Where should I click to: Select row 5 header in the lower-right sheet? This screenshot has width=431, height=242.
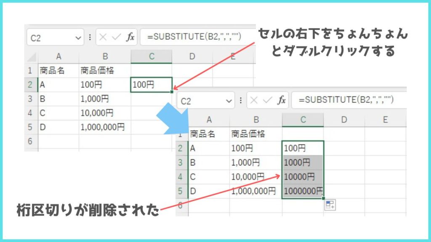[181, 191]
